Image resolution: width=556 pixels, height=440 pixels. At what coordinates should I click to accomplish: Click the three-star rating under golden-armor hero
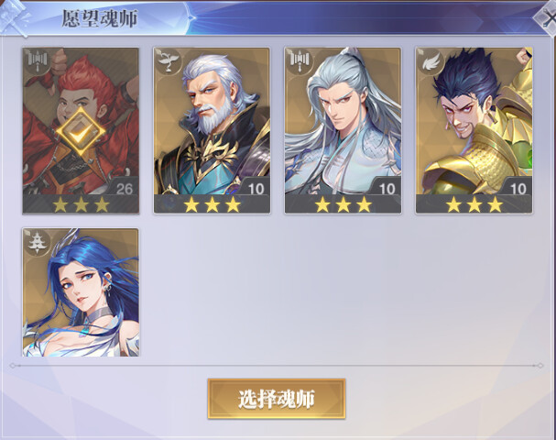[474, 204]
